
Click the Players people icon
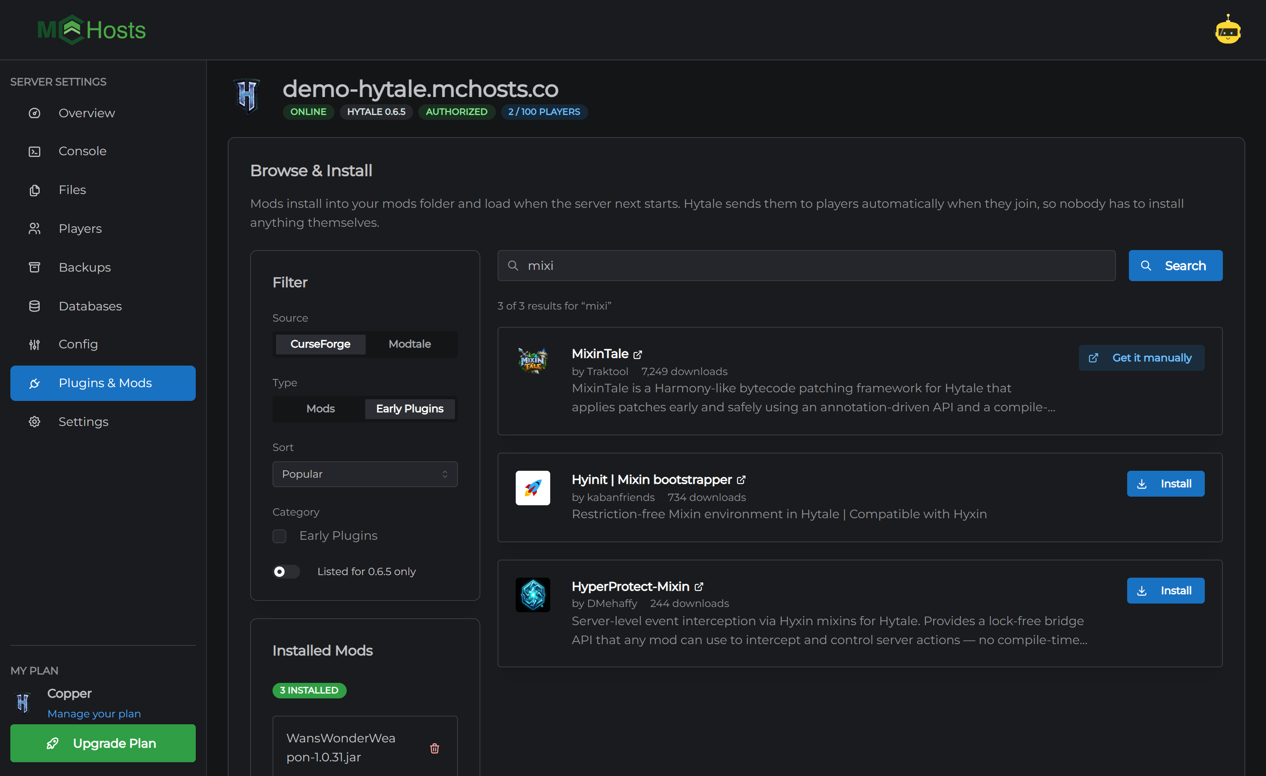[x=34, y=228]
